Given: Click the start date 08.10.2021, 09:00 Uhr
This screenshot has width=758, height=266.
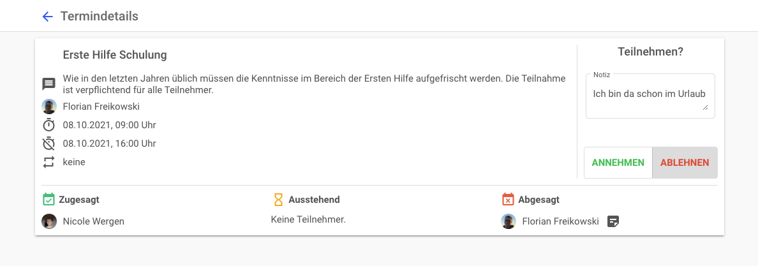Looking at the screenshot, I should 109,125.
